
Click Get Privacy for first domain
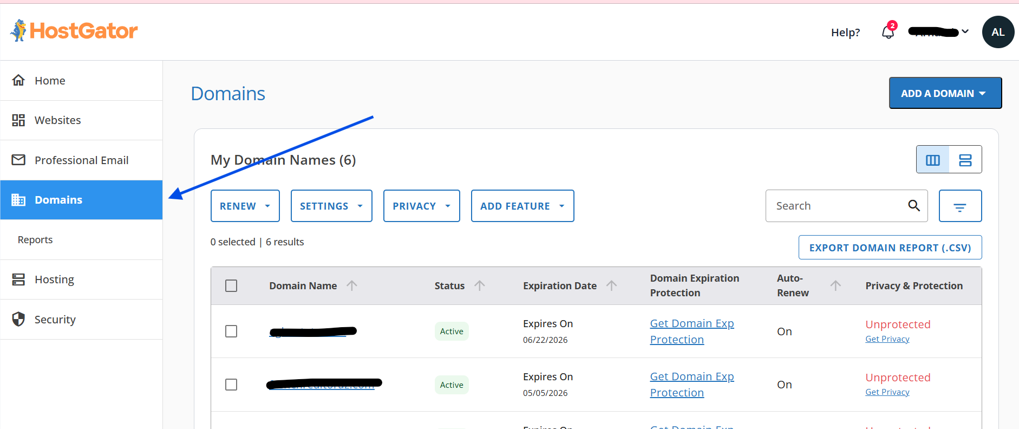point(887,339)
